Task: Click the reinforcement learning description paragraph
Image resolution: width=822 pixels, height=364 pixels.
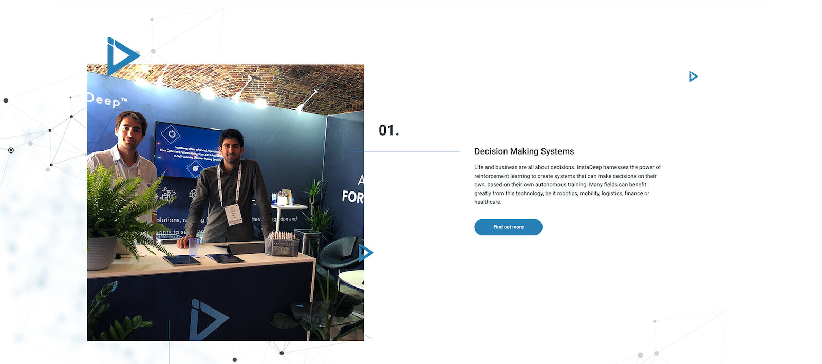Action: (567, 184)
